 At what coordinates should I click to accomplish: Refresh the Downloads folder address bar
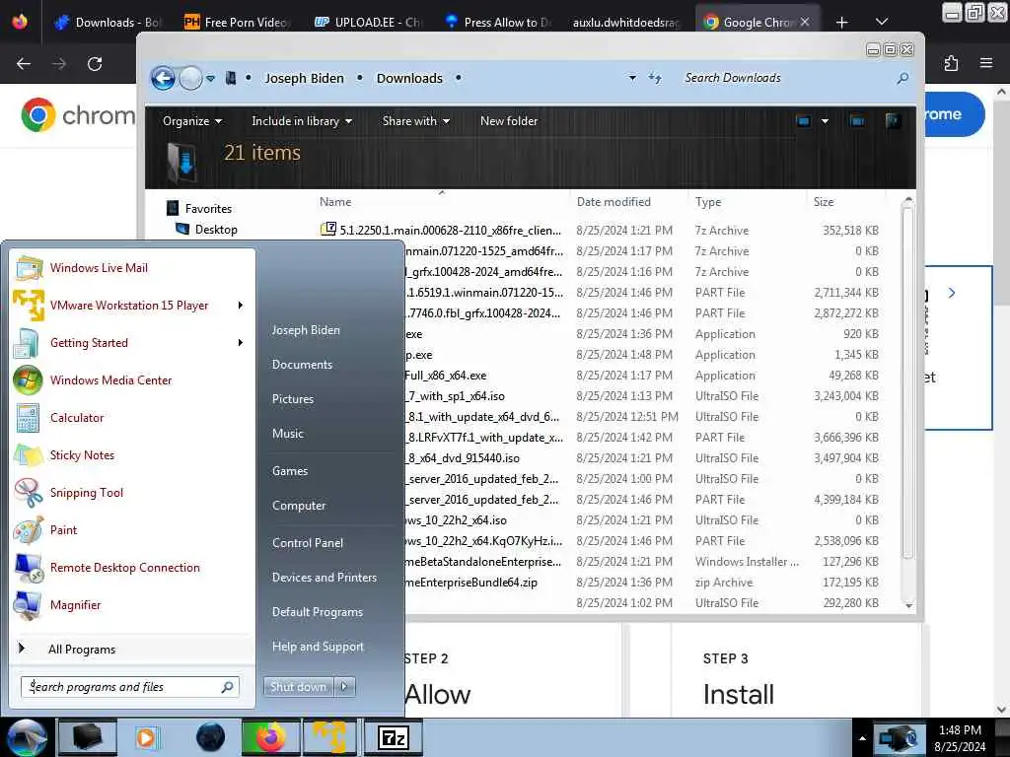point(655,78)
